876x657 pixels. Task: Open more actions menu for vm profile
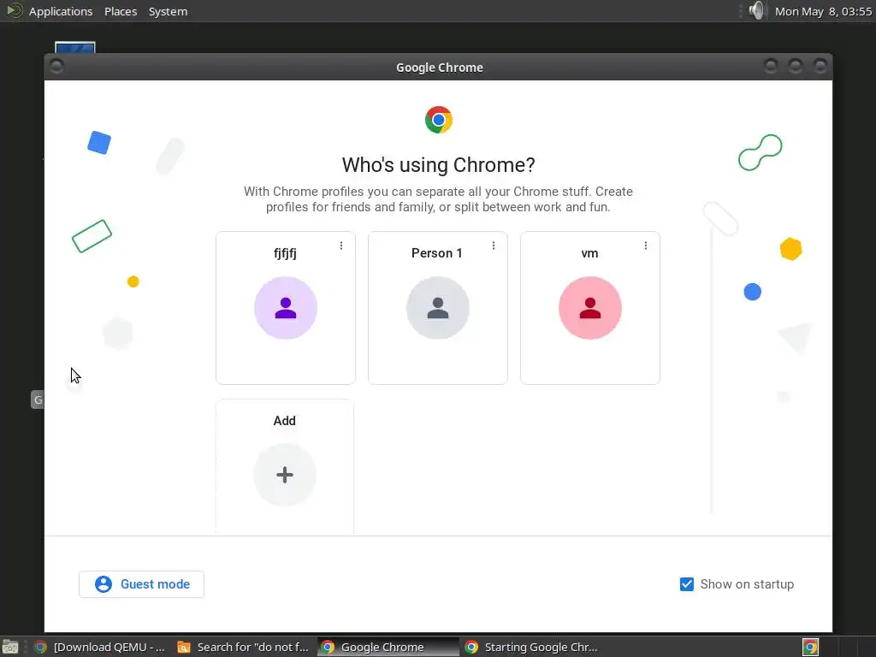(645, 246)
